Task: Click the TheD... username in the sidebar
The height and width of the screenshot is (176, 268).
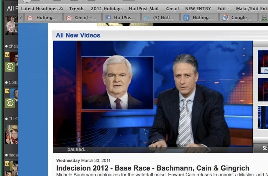Action: click(13, 119)
